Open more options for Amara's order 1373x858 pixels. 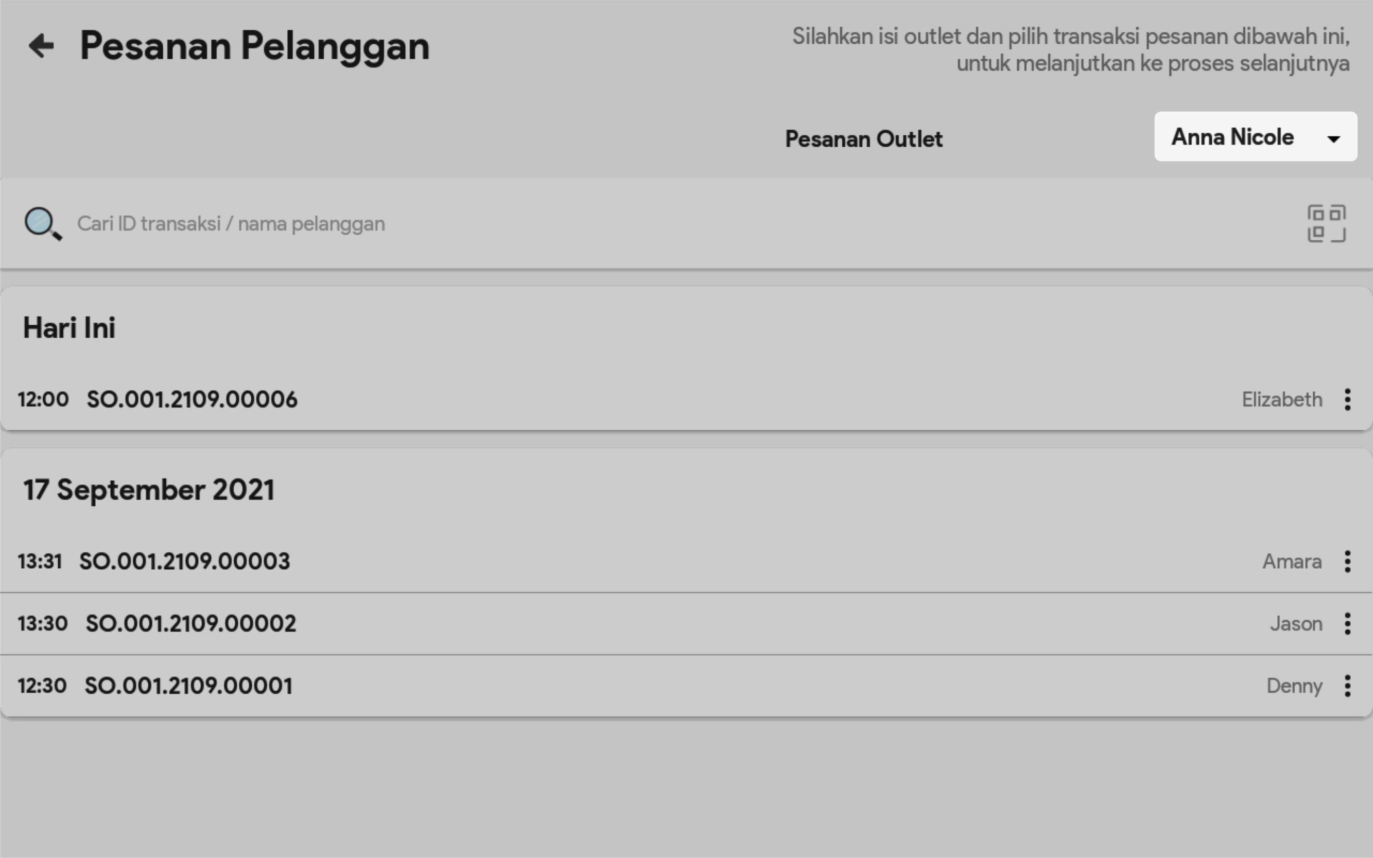[x=1347, y=561]
